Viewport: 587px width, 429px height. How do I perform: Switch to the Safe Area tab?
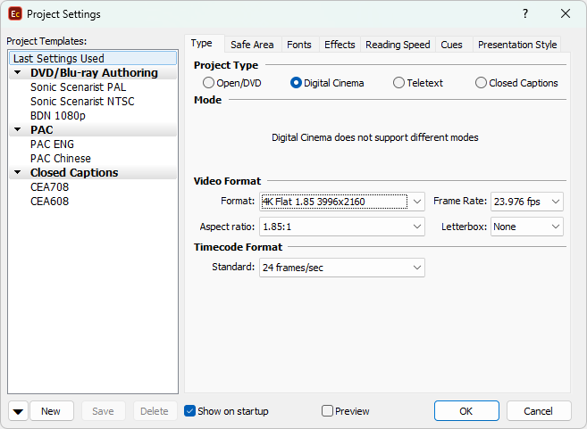tap(252, 45)
